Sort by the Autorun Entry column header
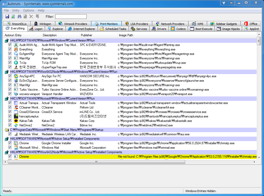This screenshot has height=196, width=264. pyautogui.click(x=22, y=35)
